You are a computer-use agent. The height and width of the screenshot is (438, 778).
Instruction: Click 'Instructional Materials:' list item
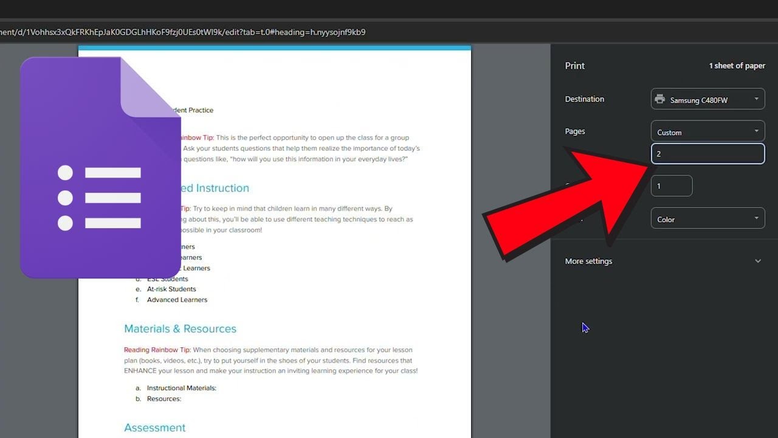181,388
